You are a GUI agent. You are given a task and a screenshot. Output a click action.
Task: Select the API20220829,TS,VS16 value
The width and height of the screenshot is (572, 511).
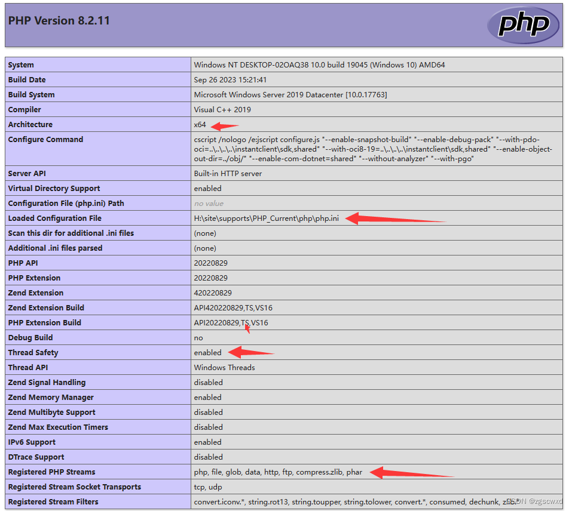[231, 323]
